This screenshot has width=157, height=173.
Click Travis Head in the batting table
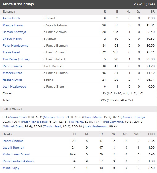[11, 52]
